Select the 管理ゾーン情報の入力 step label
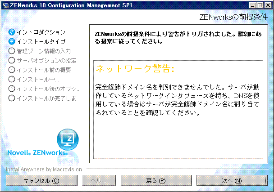This screenshot has width=274, height=192. coord(44,51)
